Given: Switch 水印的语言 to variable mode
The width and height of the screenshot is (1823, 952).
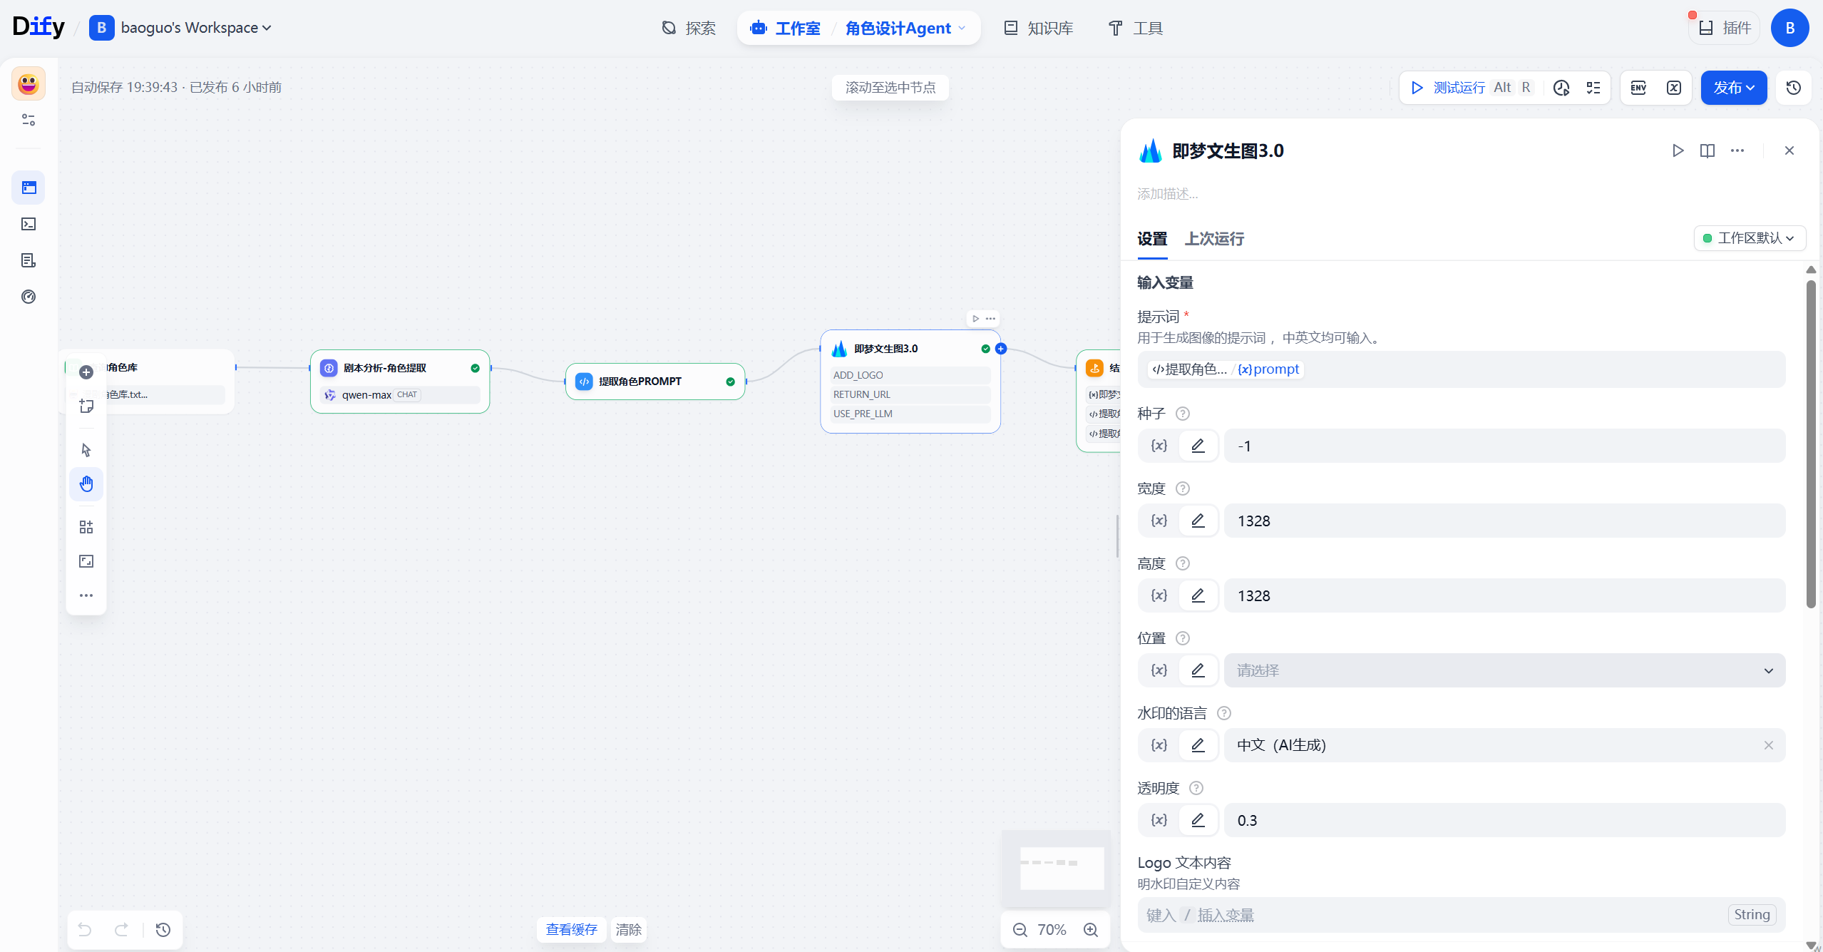Looking at the screenshot, I should (1159, 745).
